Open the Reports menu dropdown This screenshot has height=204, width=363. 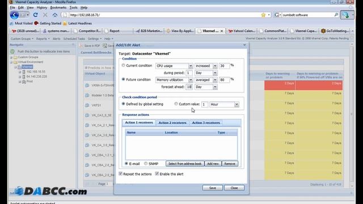pos(43,39)
